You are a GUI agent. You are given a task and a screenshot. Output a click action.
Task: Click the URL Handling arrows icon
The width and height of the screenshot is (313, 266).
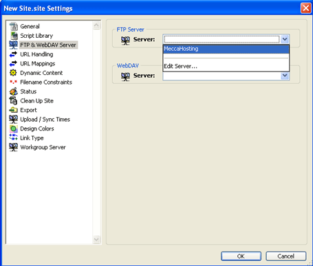coord(13,54)
